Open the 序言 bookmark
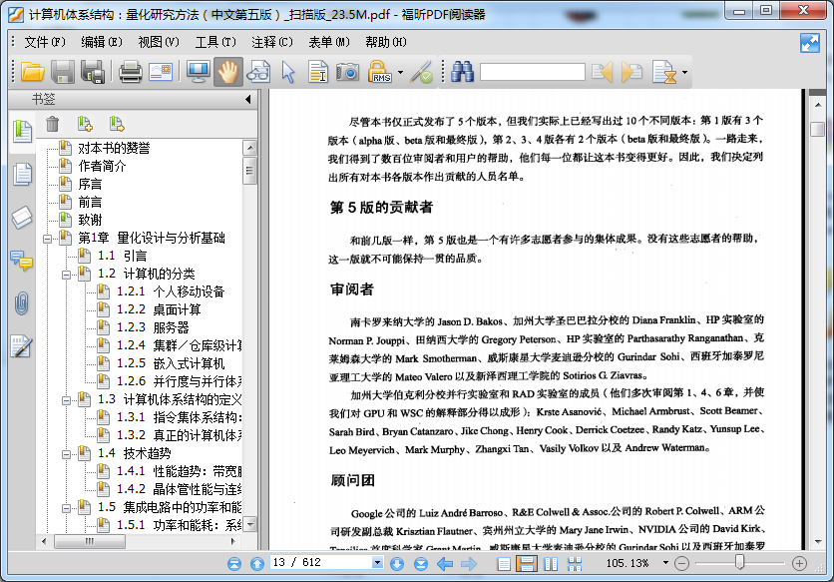This screenshot has height=582, width=834. (x=90, y=185)
